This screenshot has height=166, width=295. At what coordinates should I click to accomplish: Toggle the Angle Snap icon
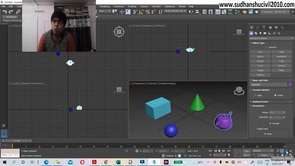[x=141, y=12]
